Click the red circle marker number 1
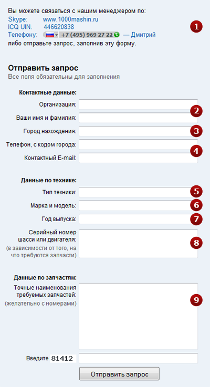 pos(196,27)
